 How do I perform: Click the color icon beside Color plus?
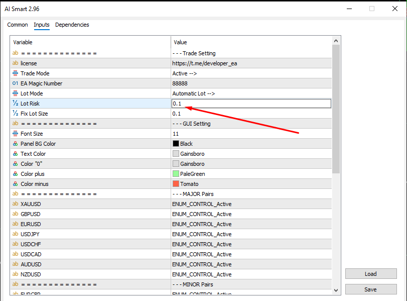pyautogui.click(x=16, y=174)
